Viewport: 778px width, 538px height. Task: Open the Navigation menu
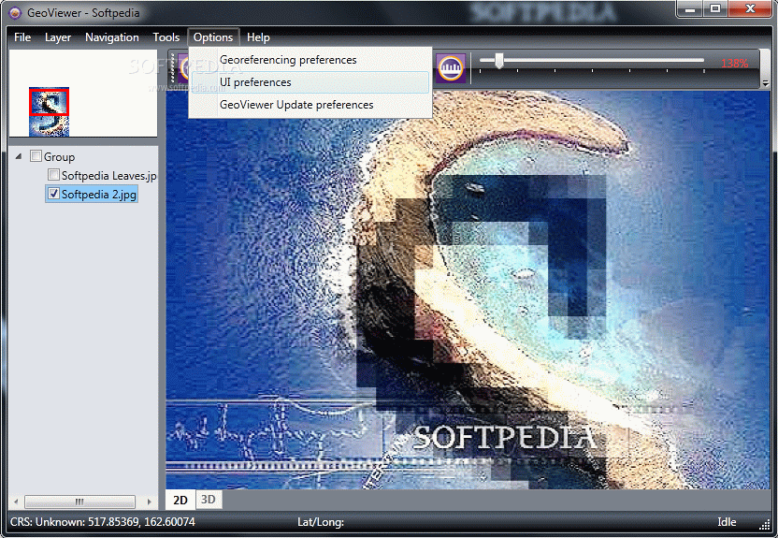pyautogui.click(x=112, y=37)
